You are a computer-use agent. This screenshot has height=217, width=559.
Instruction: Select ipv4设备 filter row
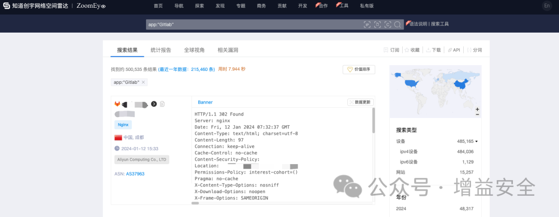(436, 152)
